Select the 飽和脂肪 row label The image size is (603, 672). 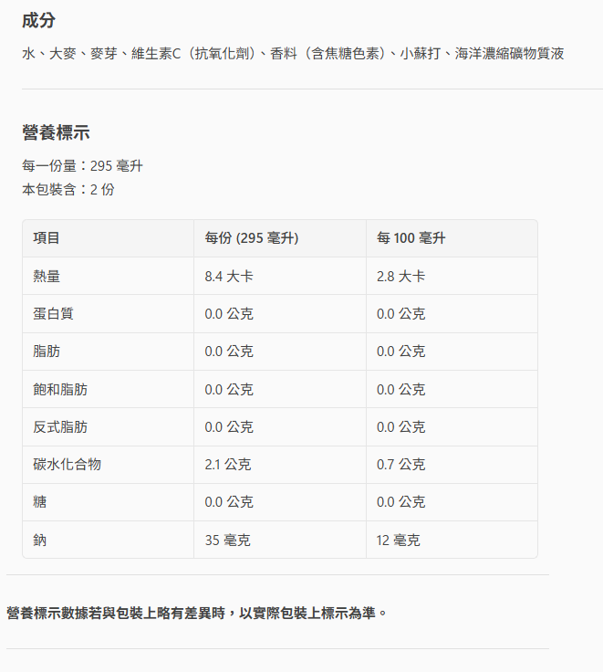click(60, 389)
